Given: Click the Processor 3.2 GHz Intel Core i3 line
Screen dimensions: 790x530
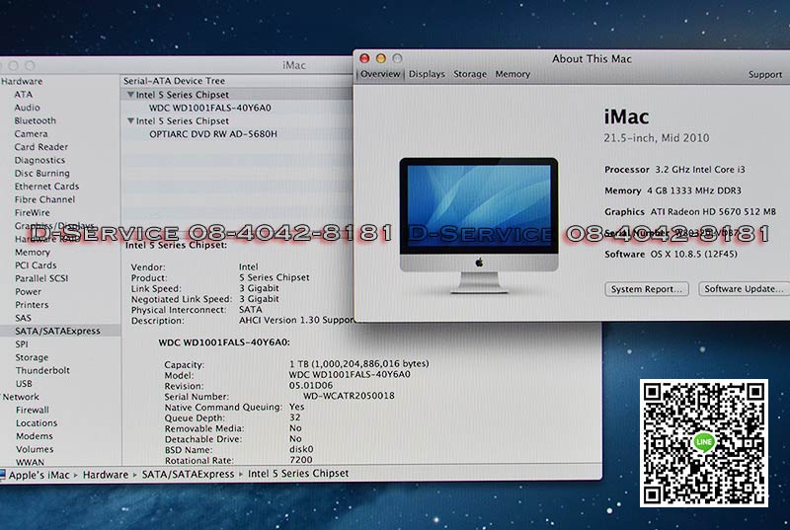Looking at the screenshot, I should click(674, 170).
